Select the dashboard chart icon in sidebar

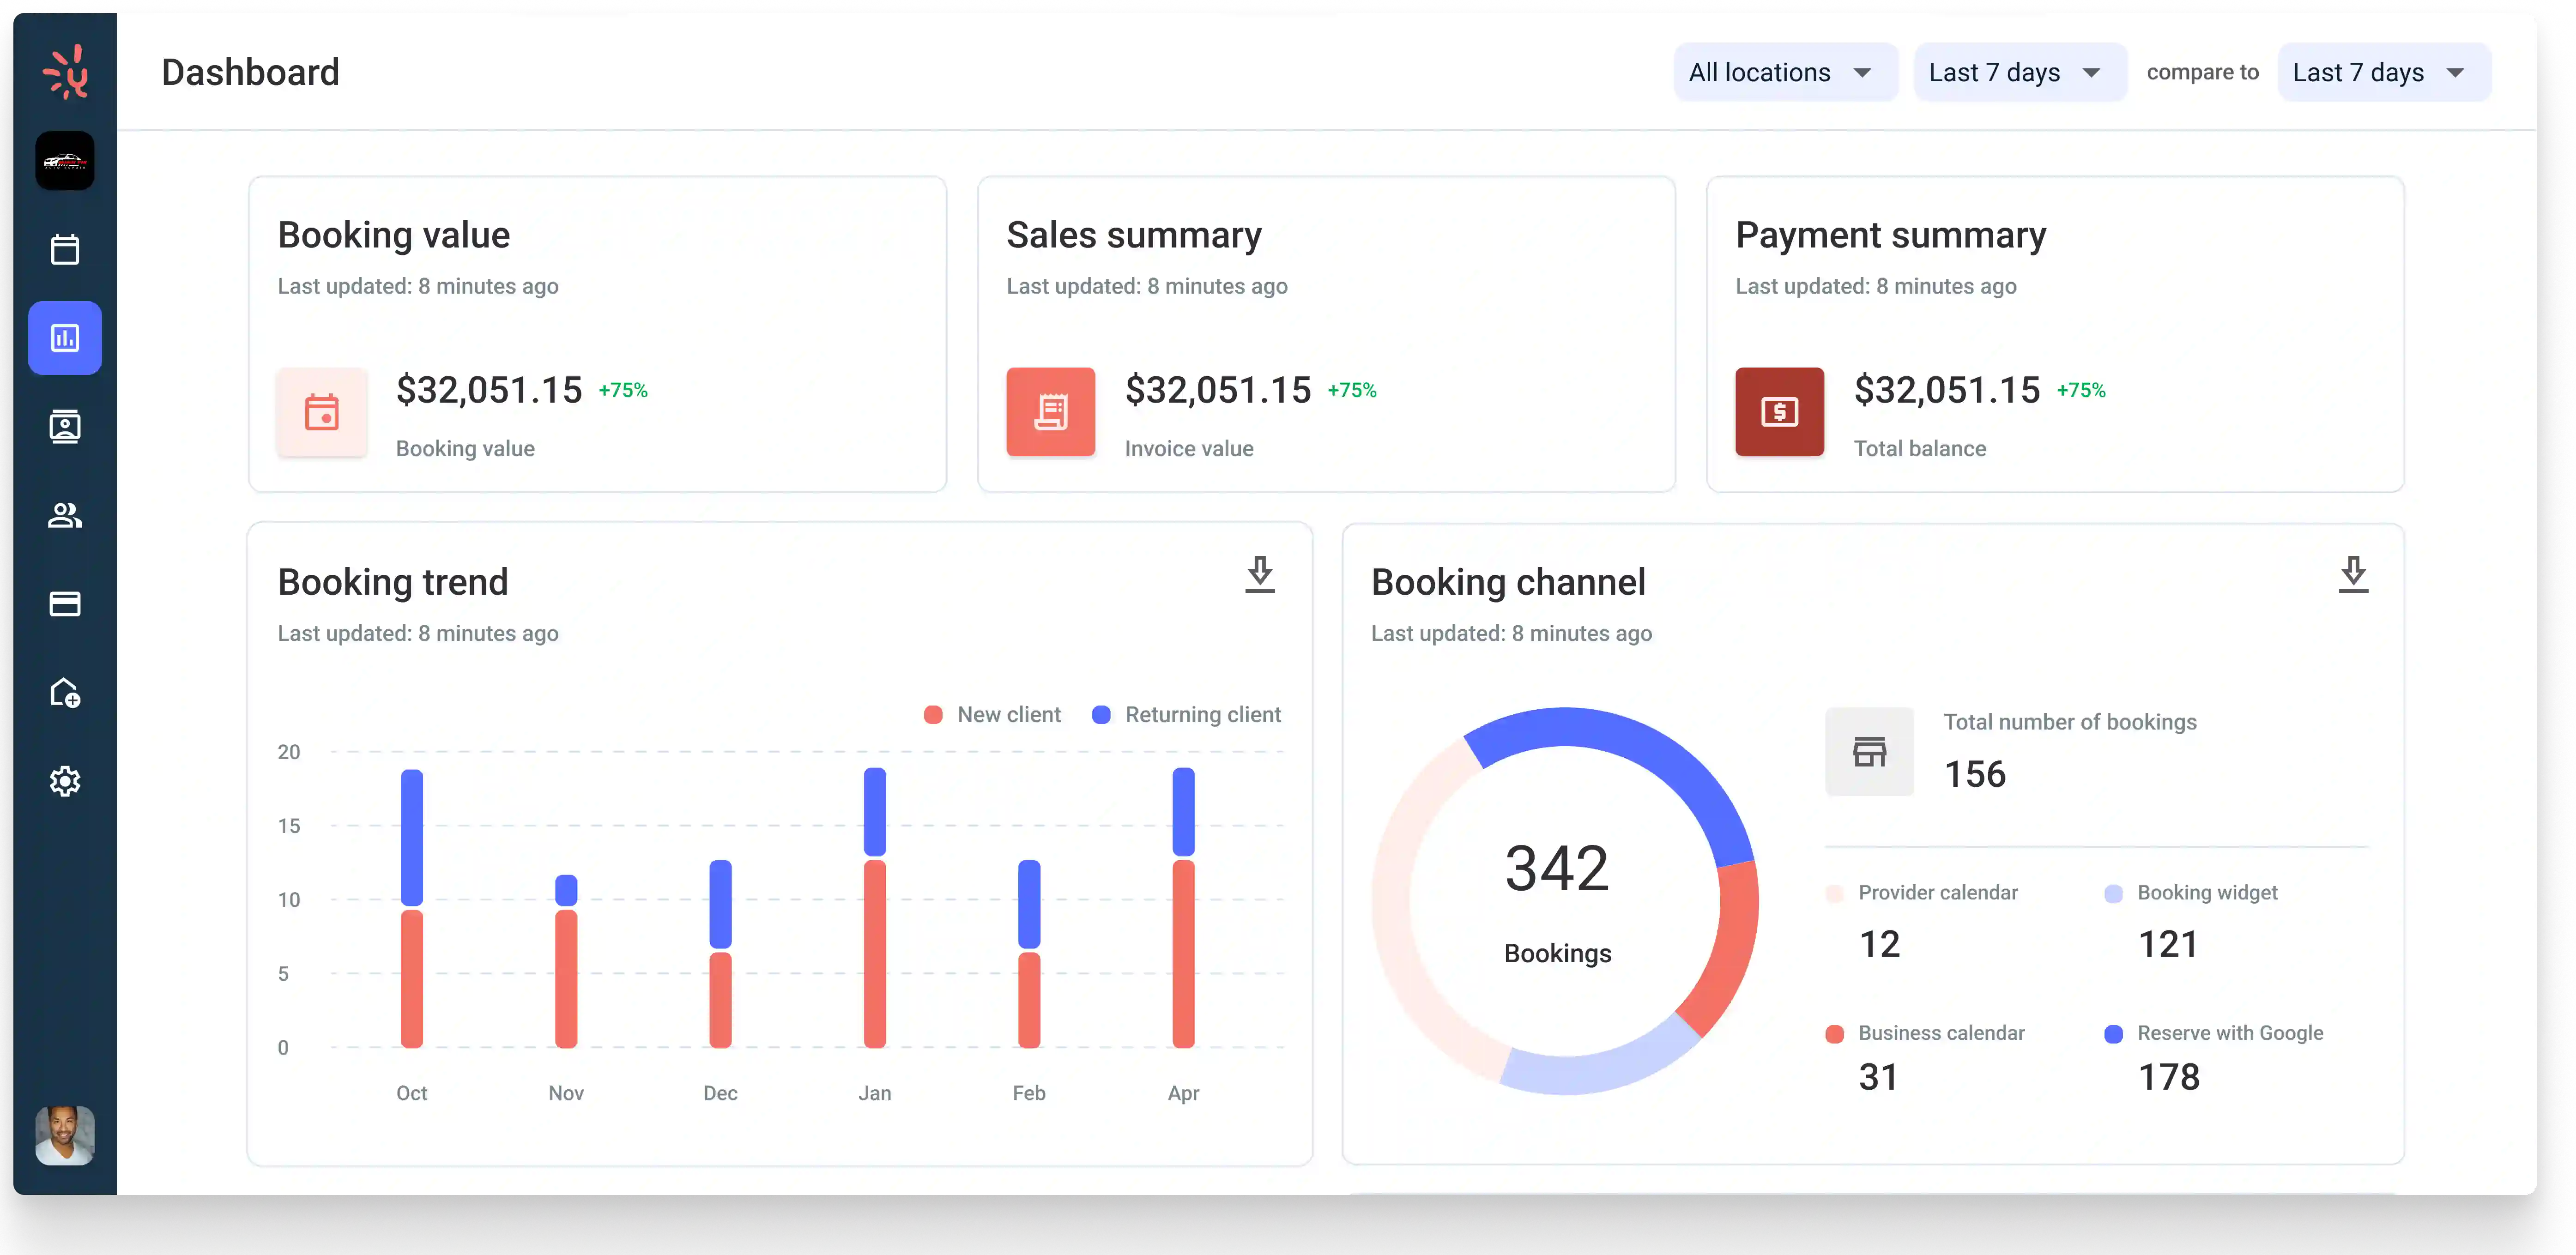click(65, 338)
